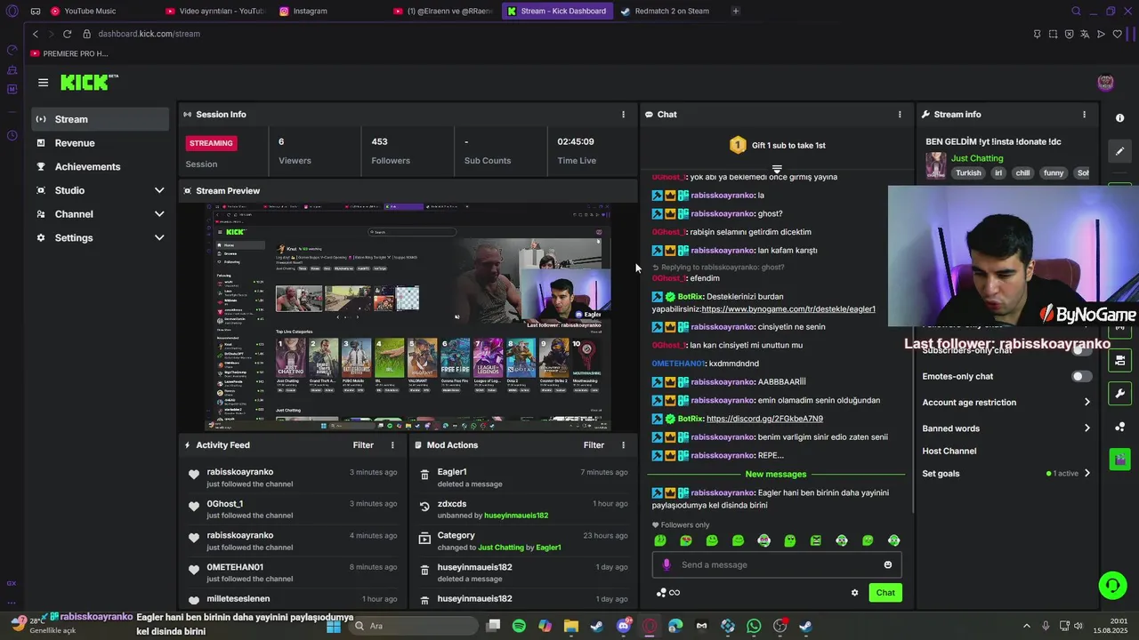Click 0Ghost_1 in Activity Feed
Screen dimensions: 1139x640
[x=225, y=504]
